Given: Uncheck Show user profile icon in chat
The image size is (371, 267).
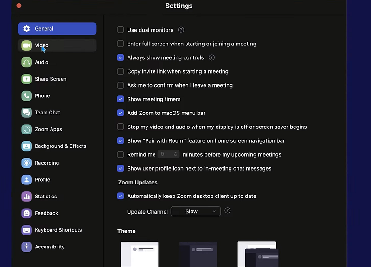Looking at the screenshot, I should (121, 168).
